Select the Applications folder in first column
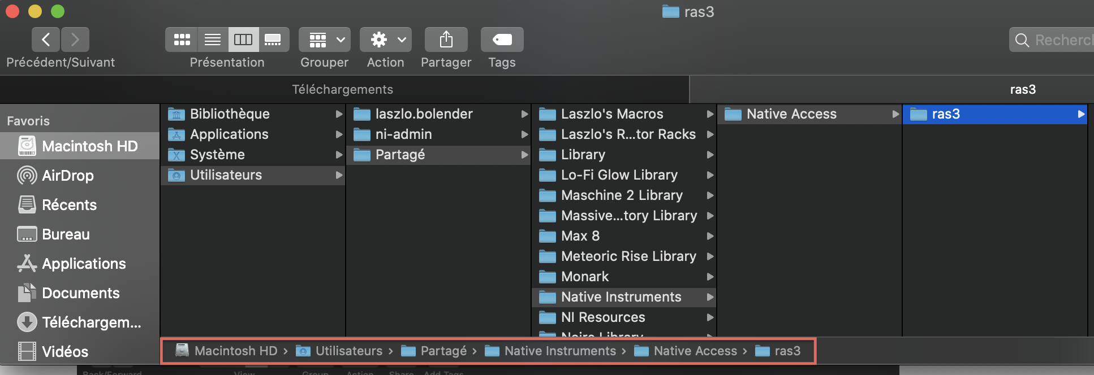The image size is (1094, 375). pyautogui.click(x=253, y=134)
